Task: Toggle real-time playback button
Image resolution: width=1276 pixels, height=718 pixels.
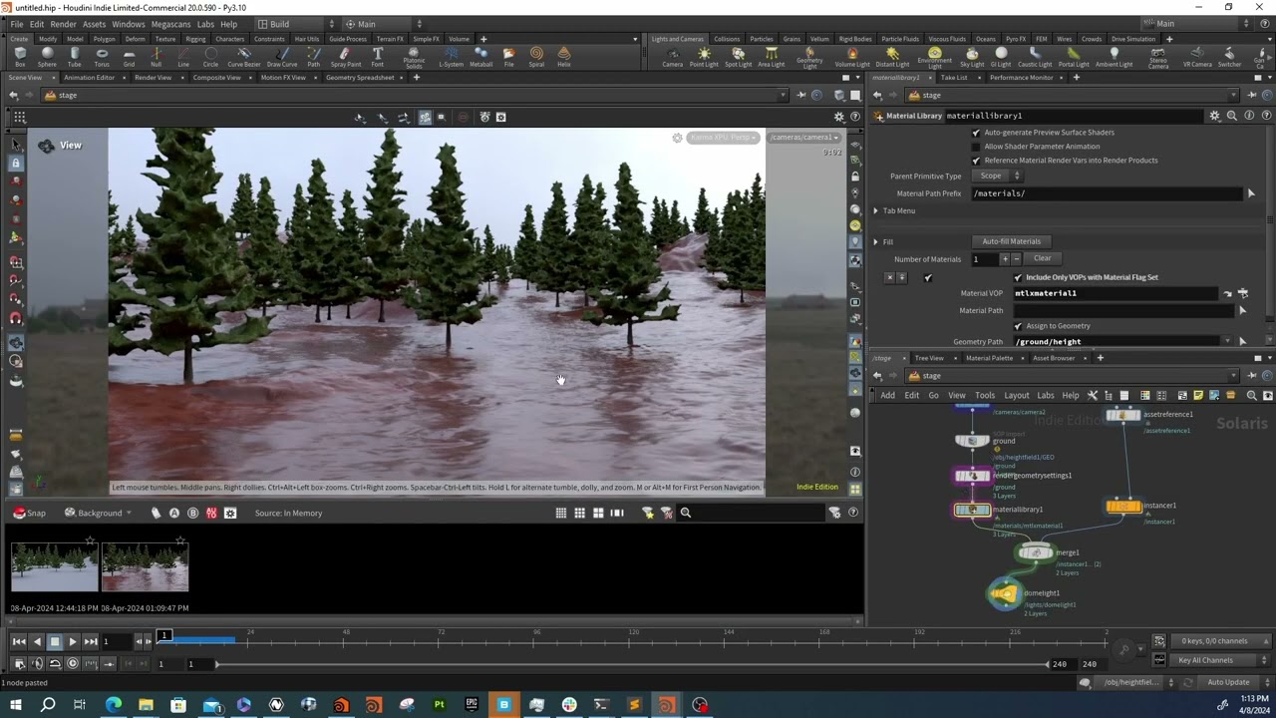Action: point(72,663)
